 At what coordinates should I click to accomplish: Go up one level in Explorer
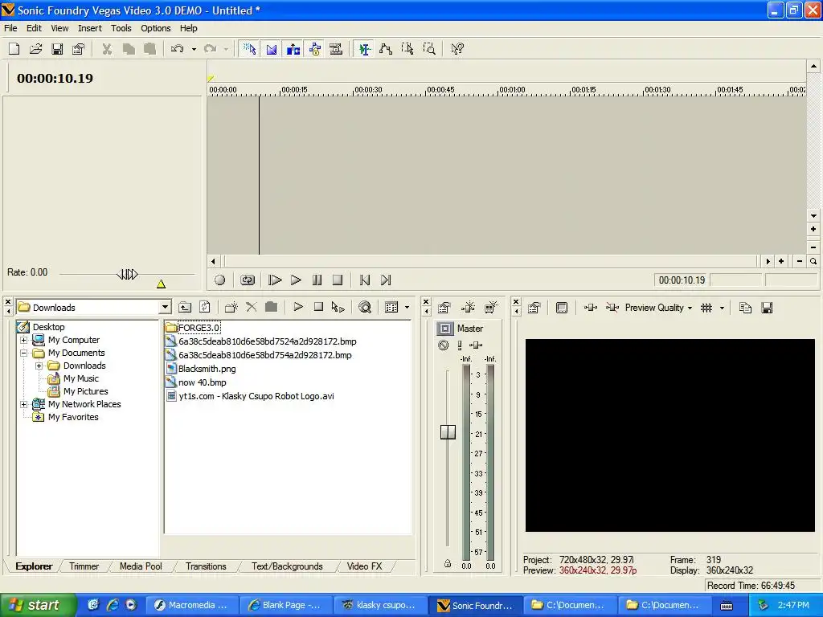[185, 308]
